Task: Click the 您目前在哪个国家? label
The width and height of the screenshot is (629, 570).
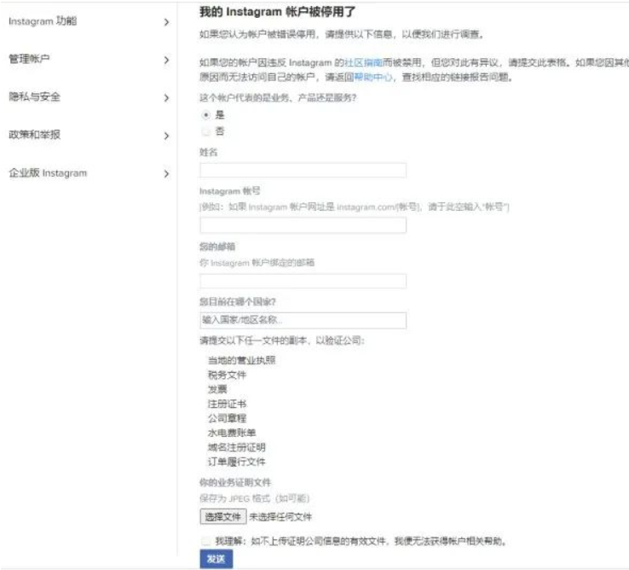Action: point(238,302)
